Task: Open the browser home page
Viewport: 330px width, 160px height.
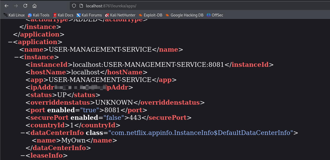Action: pyautogui.click(x=34, y=6)
